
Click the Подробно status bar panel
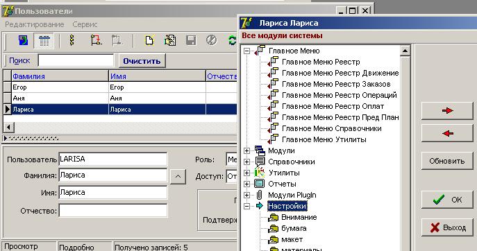click(85, 246)
